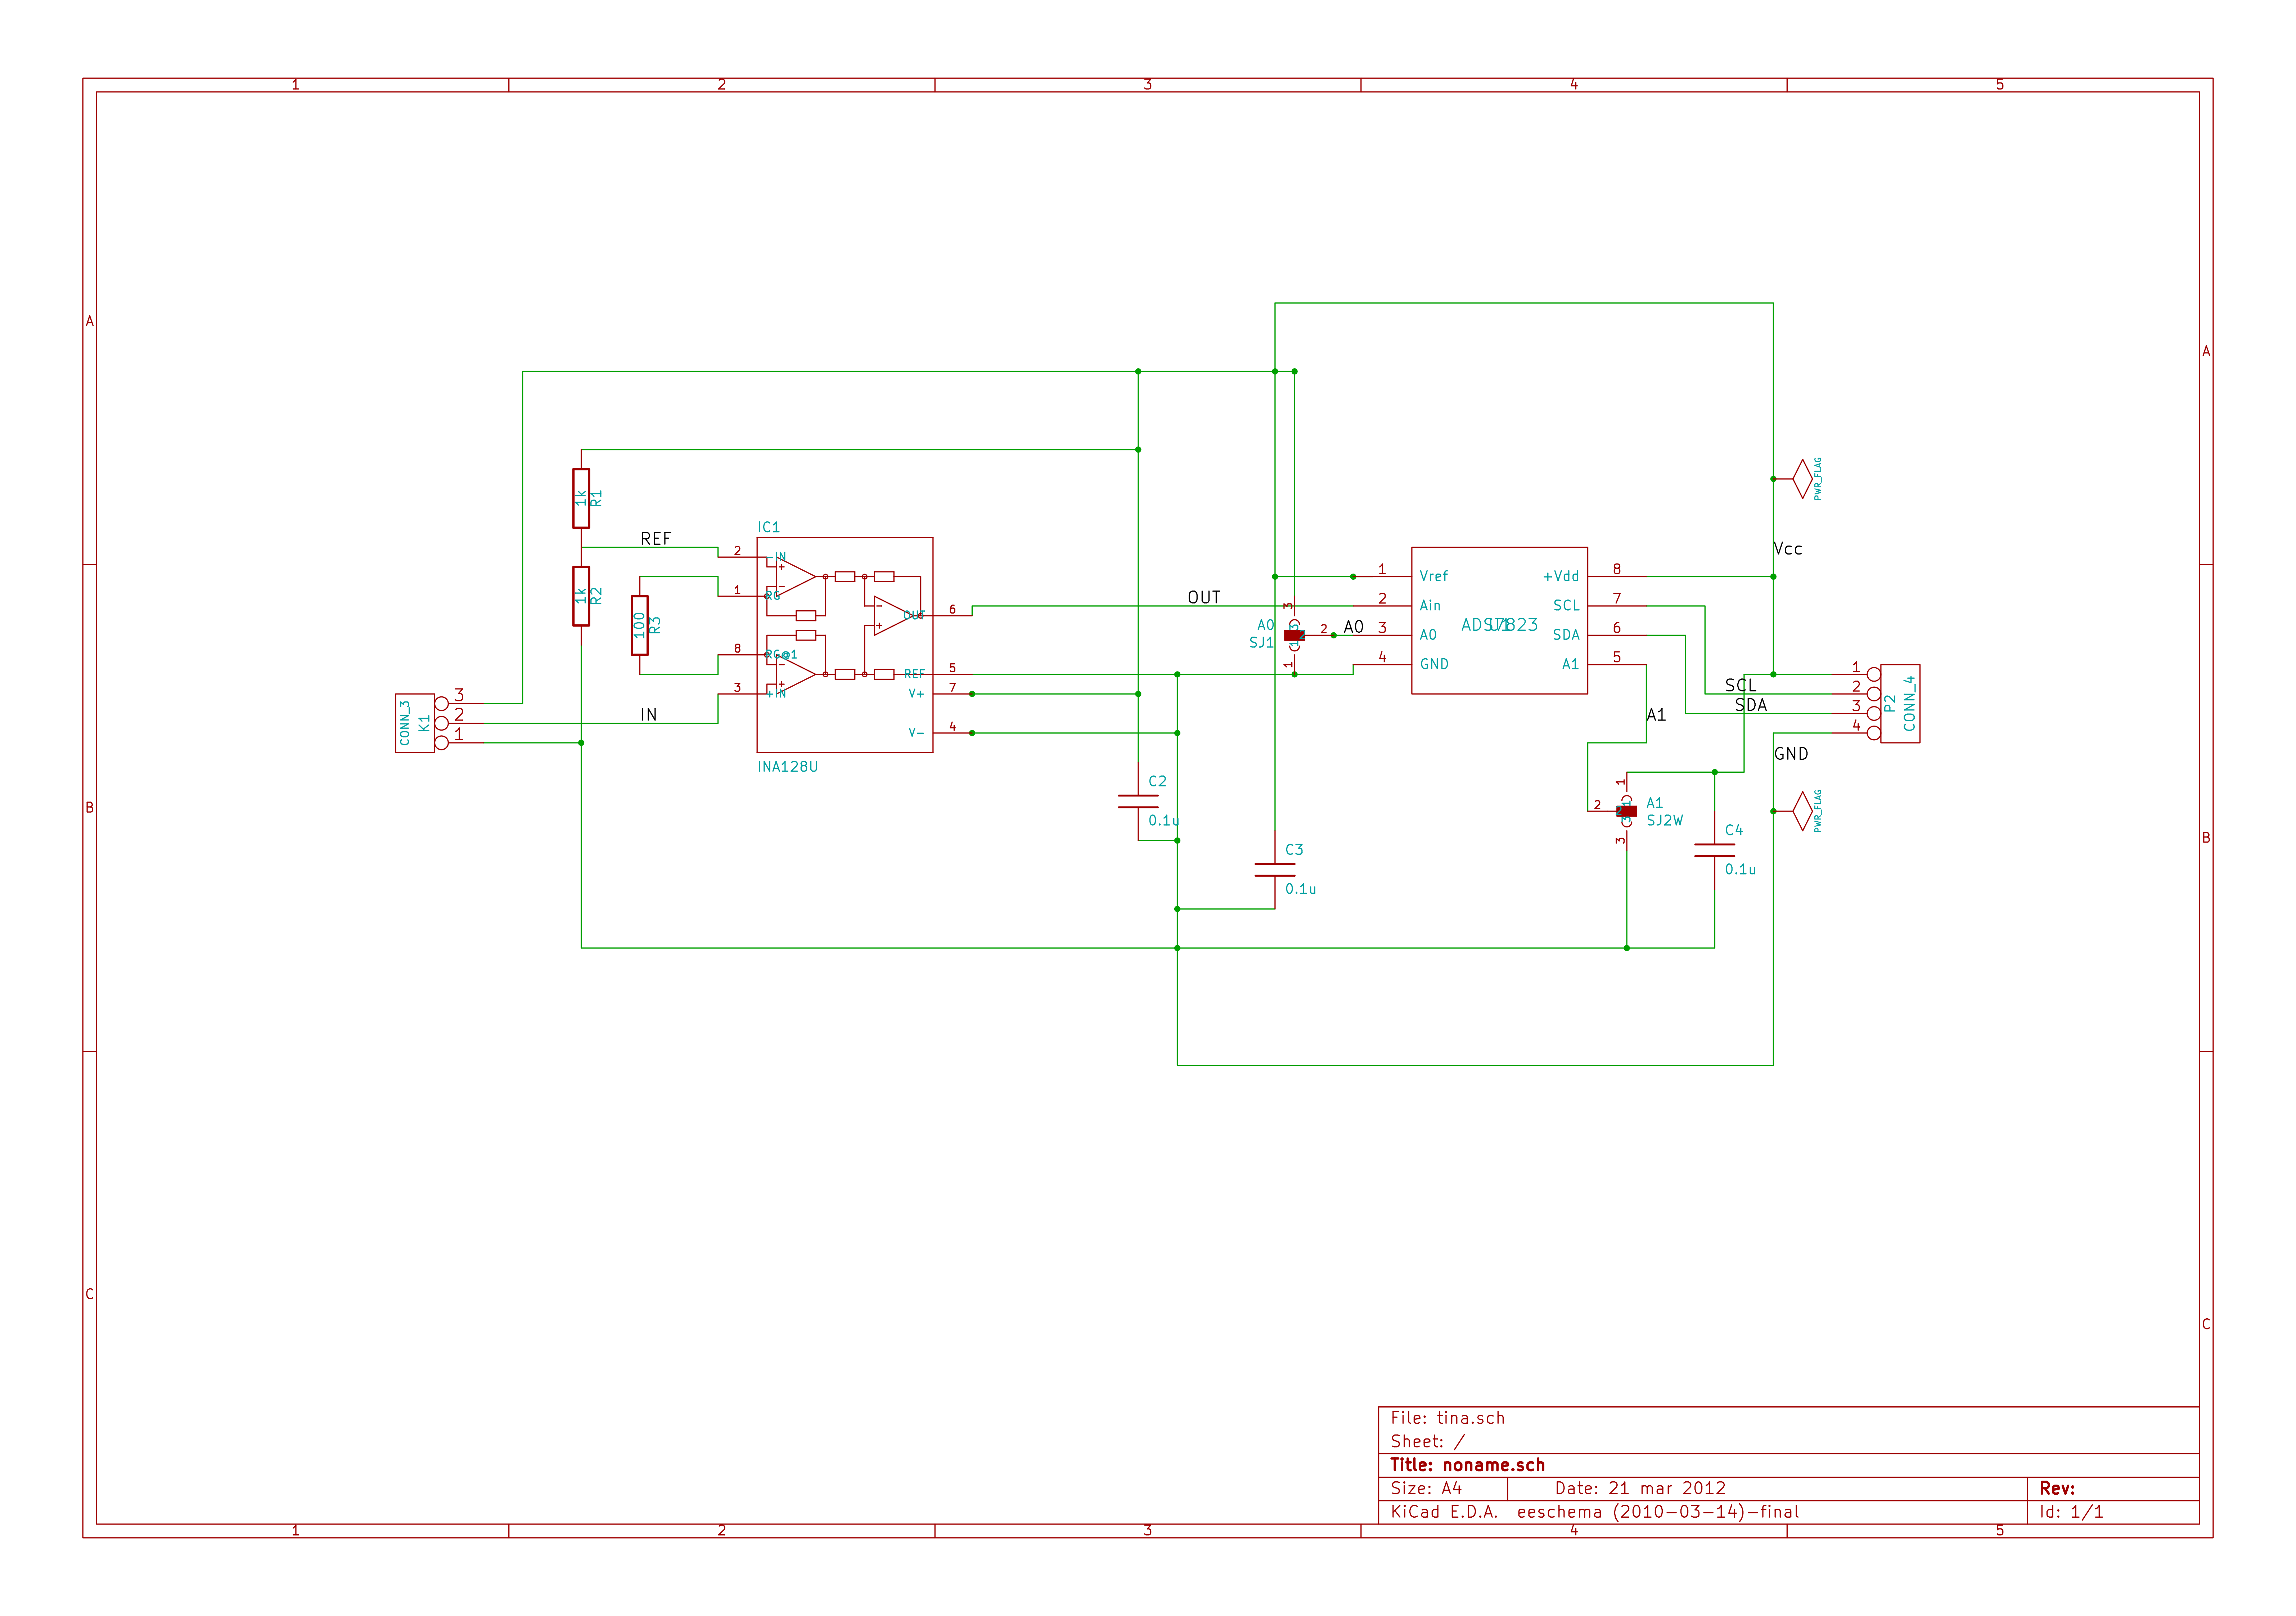Click the INA128U IC1 amplifier body
This screenshot has height=1616, width=2296.
click(845, 645)
